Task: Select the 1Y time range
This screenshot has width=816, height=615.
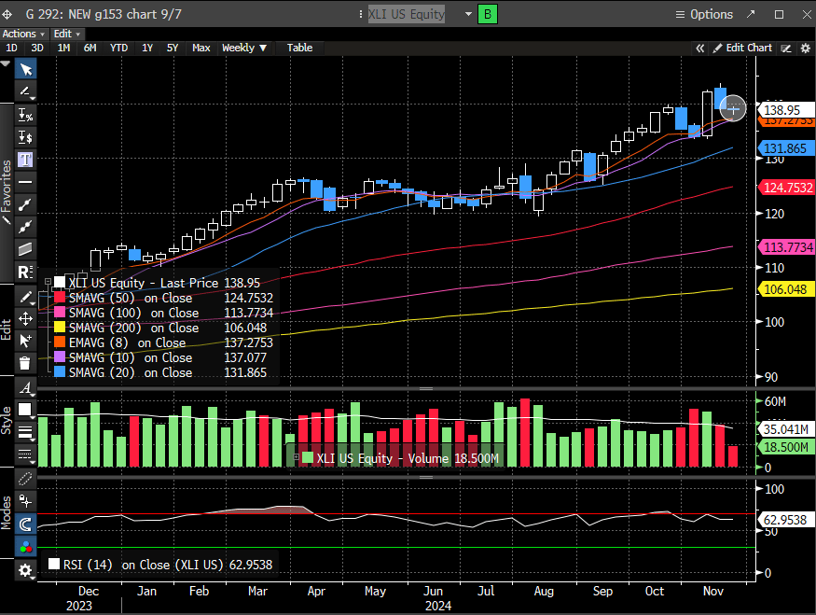Action: (x=147, y=48)
